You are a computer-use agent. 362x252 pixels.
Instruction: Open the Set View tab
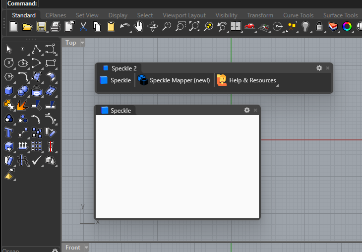(x=87, y=15)
